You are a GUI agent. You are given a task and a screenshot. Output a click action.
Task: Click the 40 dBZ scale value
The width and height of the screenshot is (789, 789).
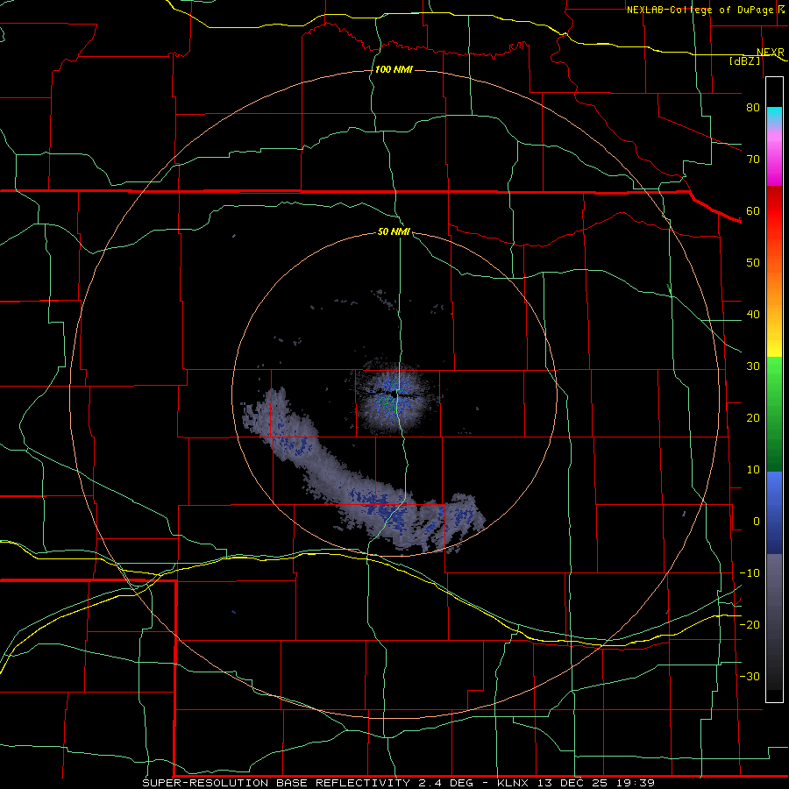753,315
